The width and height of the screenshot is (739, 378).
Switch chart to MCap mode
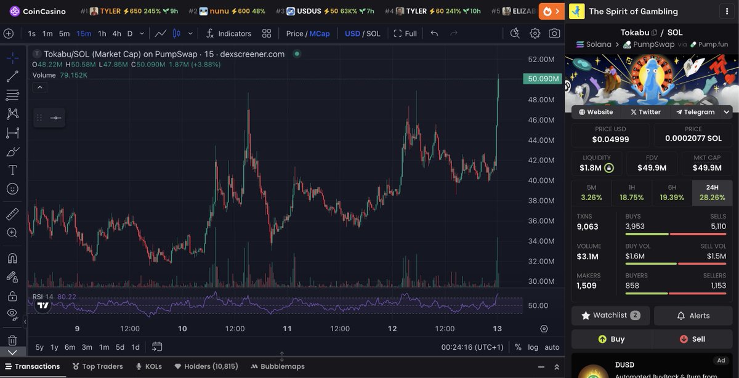point(320,33)
